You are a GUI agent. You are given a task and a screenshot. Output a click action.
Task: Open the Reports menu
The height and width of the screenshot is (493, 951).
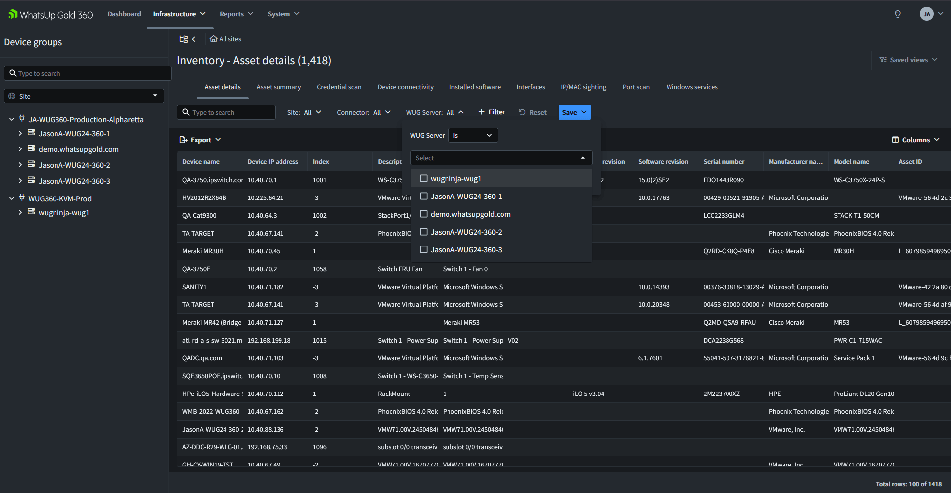point(236,14)
